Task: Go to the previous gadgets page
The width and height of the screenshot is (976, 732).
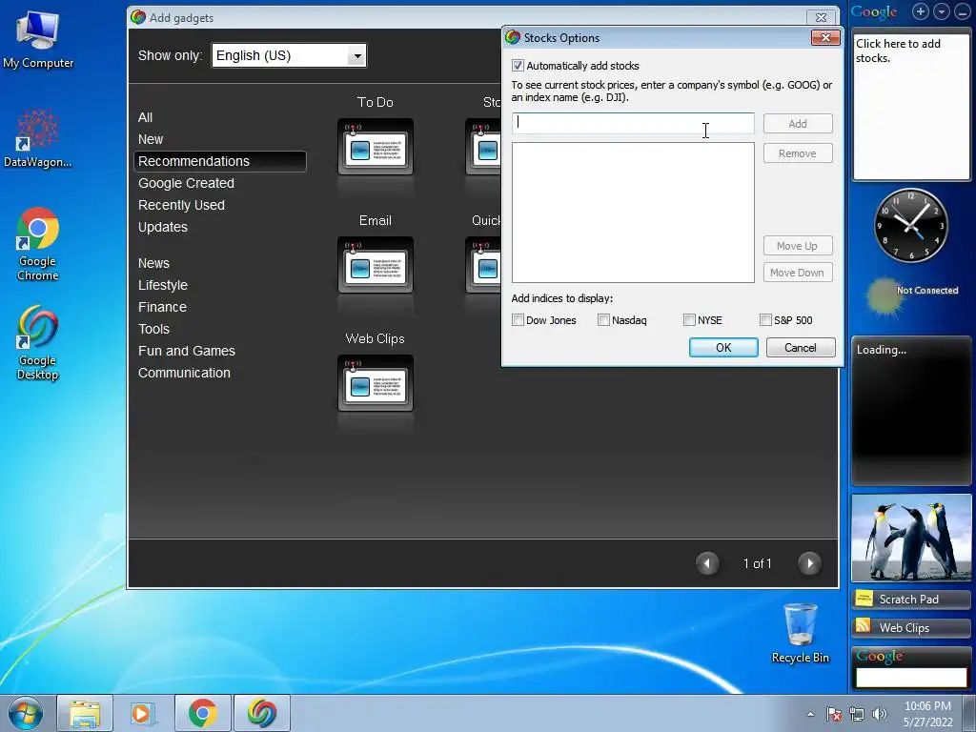Action: click(x=707, y=563)
